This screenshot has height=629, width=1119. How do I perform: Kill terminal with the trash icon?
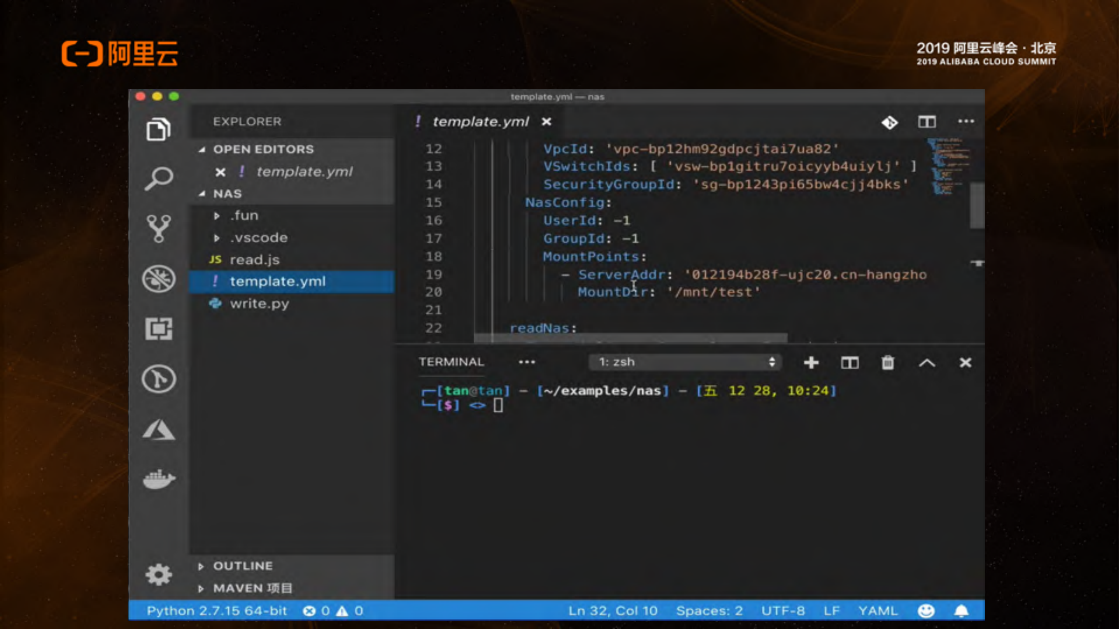click(x=888, y=363)
